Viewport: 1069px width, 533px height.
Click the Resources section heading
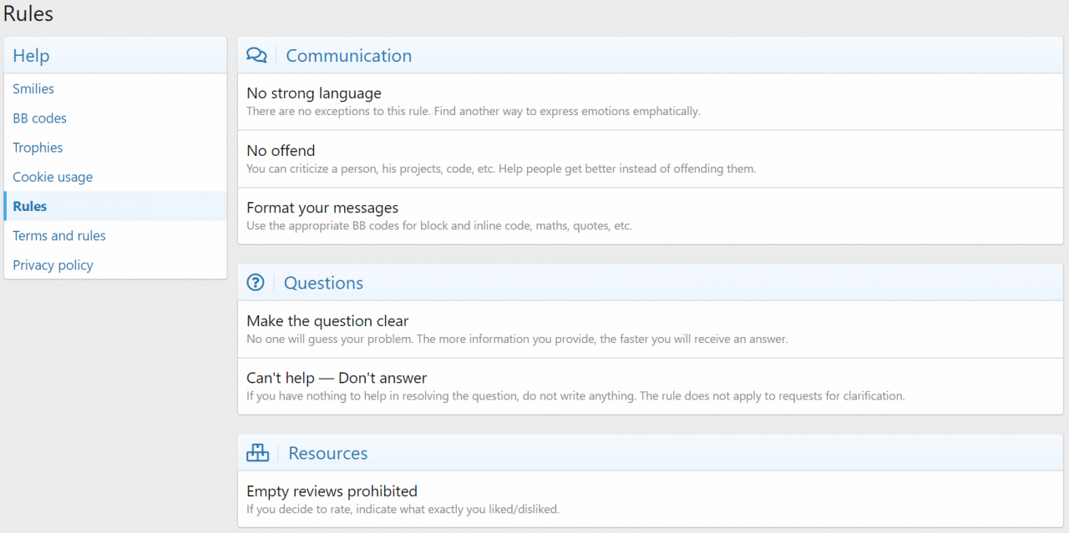click(x=327, y=453)
